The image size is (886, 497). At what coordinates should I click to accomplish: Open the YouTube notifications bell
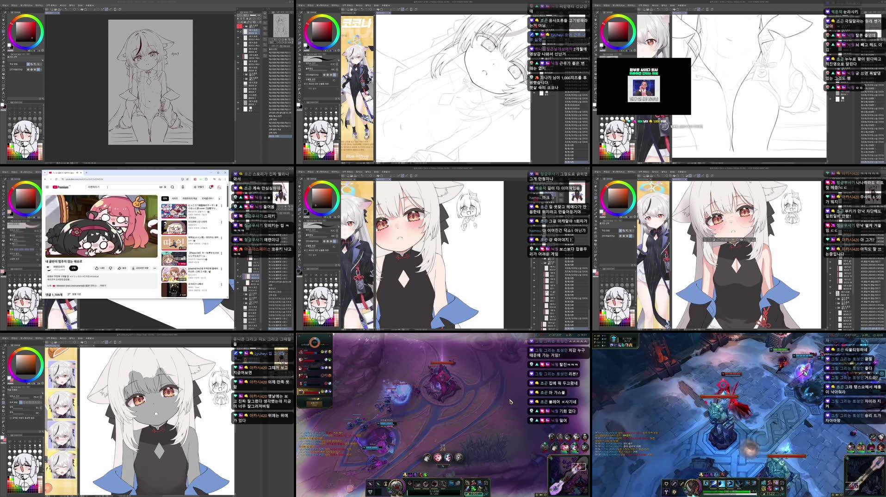coord(211,187)
